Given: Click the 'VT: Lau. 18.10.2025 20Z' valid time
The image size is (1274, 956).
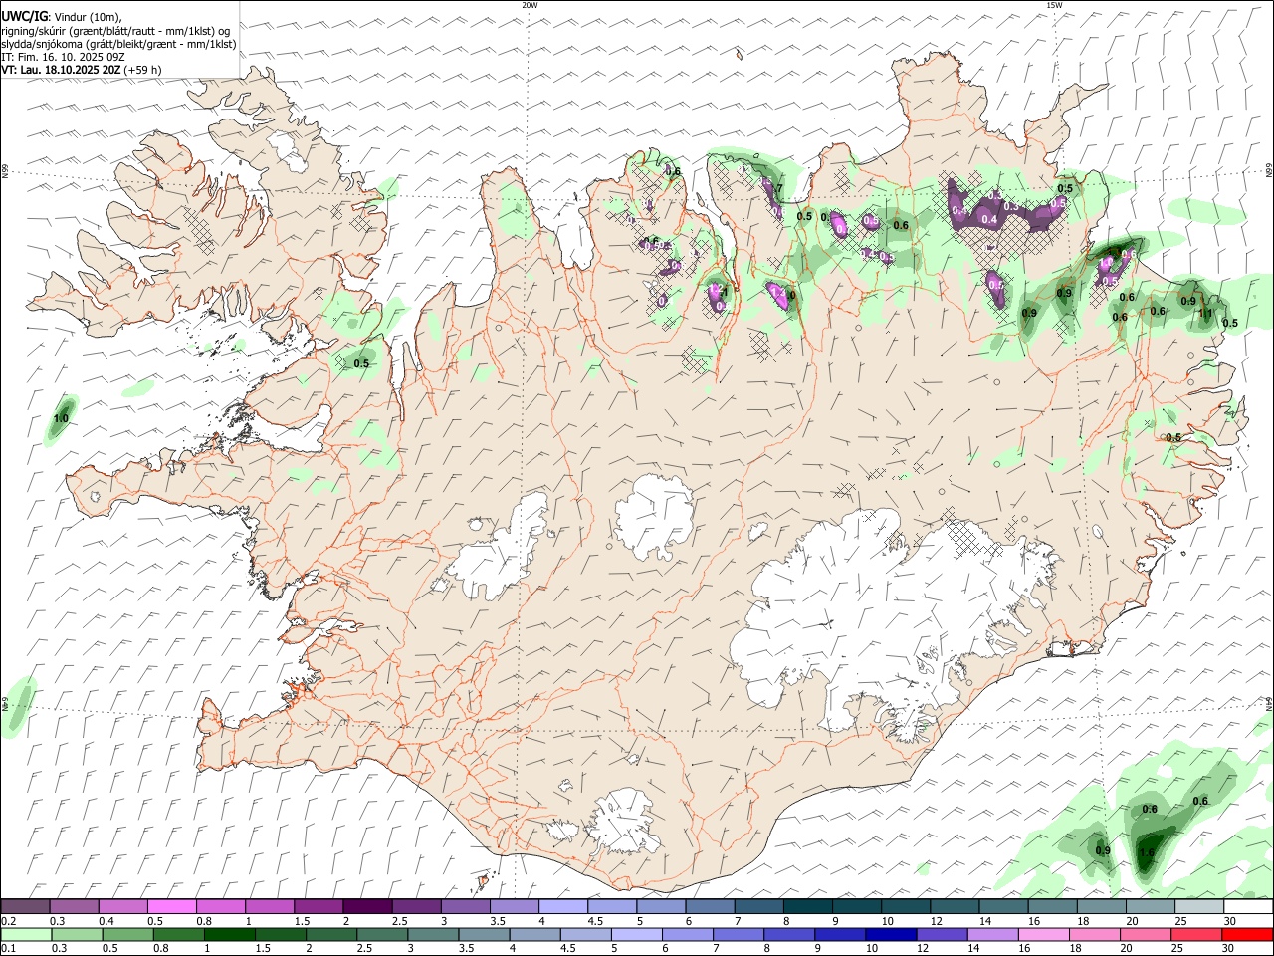Looking at the screenshot, I should 62,70.
